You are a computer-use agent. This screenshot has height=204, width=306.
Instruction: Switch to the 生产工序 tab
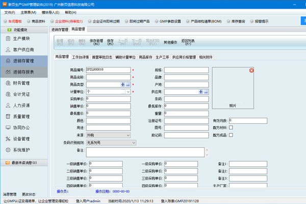coord(162,57)
